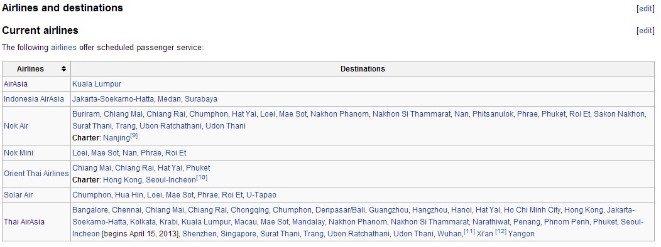Open the Medan destination link
661x247 pixels.
(170, 99)
